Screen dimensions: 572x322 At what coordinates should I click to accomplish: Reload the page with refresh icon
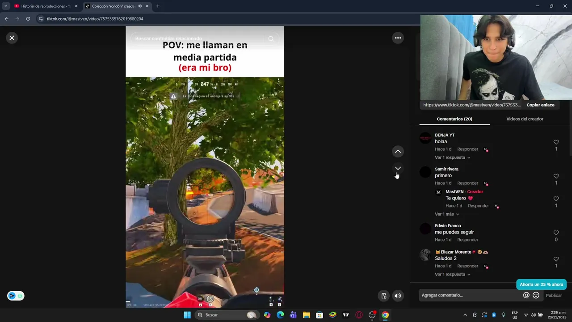[28, 19]
